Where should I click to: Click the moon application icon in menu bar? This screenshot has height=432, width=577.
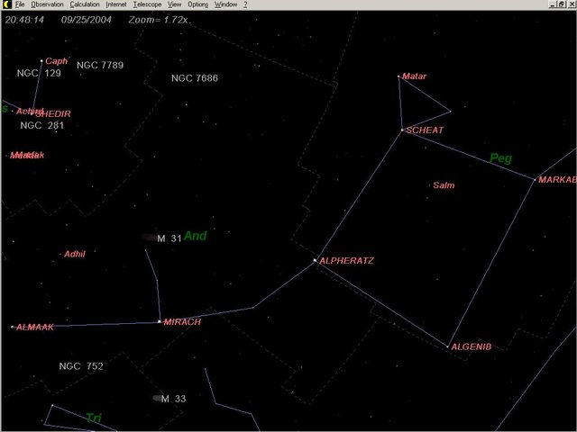click(5, 4)
